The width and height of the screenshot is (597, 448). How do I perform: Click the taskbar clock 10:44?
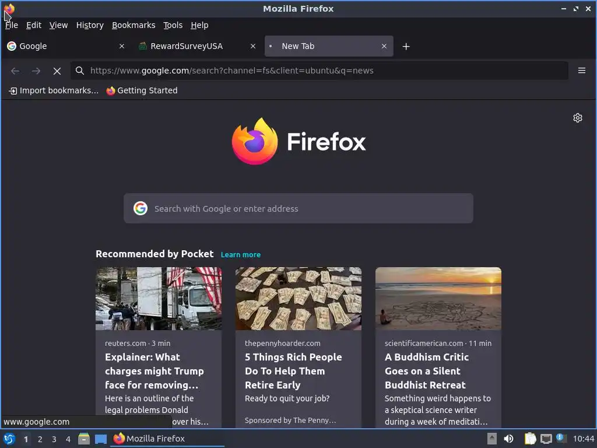click(x=583, y=439)
